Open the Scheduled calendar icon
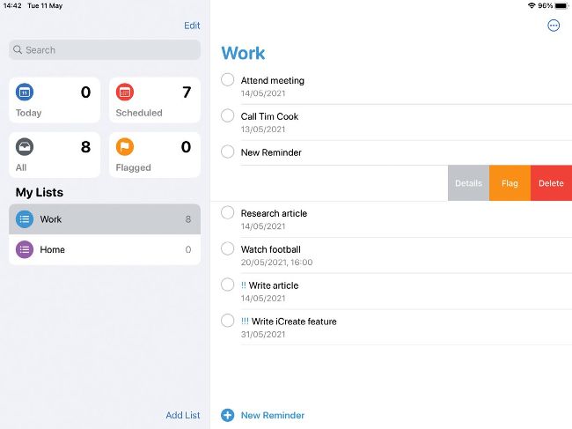The height and width of the screenshot is (429, 572). (125, 92)
